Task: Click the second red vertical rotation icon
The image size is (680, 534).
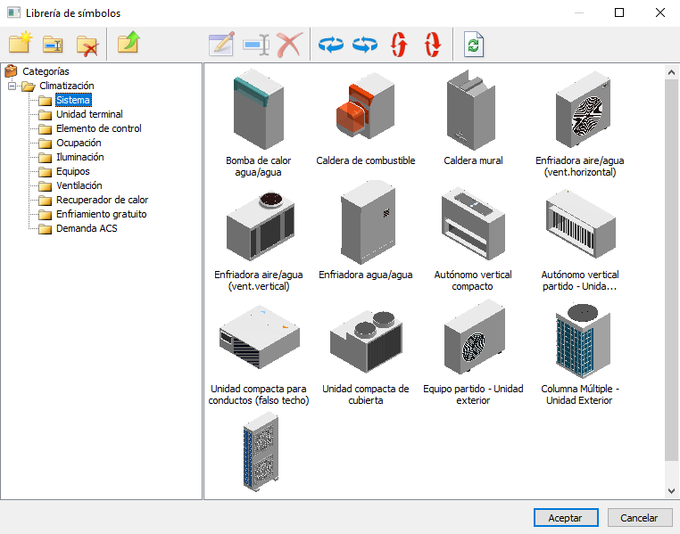Action: tap(433, 45)
